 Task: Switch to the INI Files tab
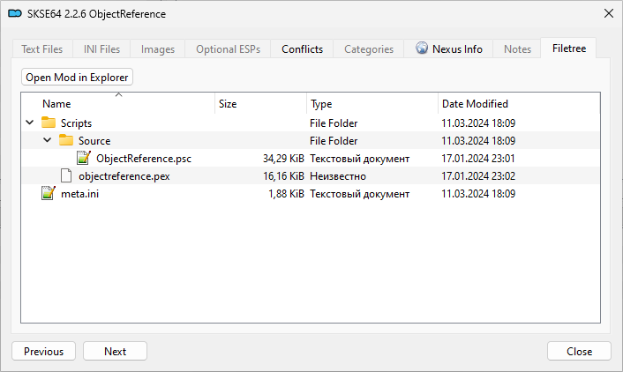point(101,49)
